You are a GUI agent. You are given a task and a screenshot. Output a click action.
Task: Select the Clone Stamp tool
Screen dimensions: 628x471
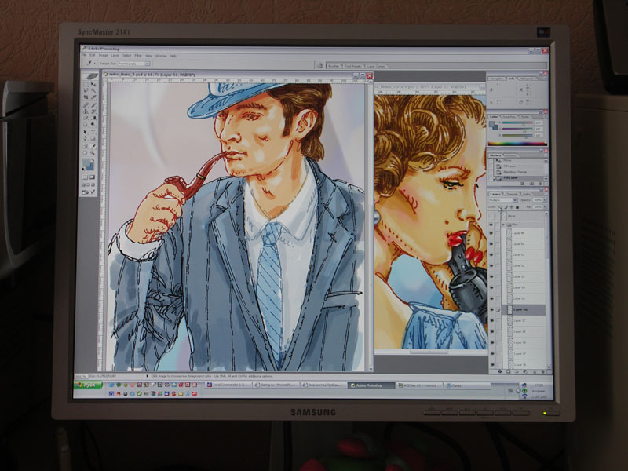pyautogui.click(x=86, y=111)
